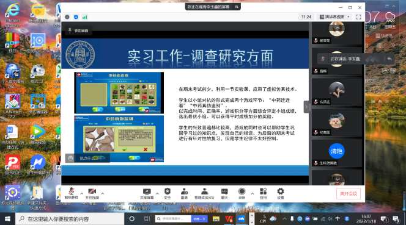Click the 锁定画面 lock view button
406x225 pixels.
coord(78,30)
